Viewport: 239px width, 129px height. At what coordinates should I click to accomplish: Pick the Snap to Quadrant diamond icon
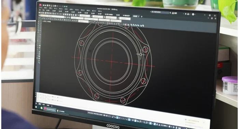tap(110, 23)
